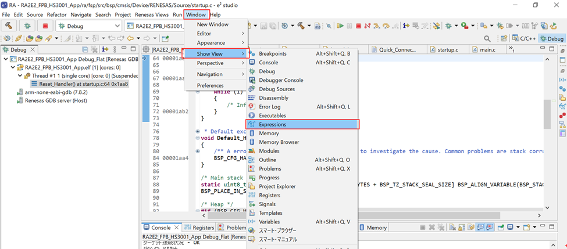Image resolution: width=567 pixels, height=249 pixels.
Task: Switch to the Memory bottom tab
Action: [373, 228]
